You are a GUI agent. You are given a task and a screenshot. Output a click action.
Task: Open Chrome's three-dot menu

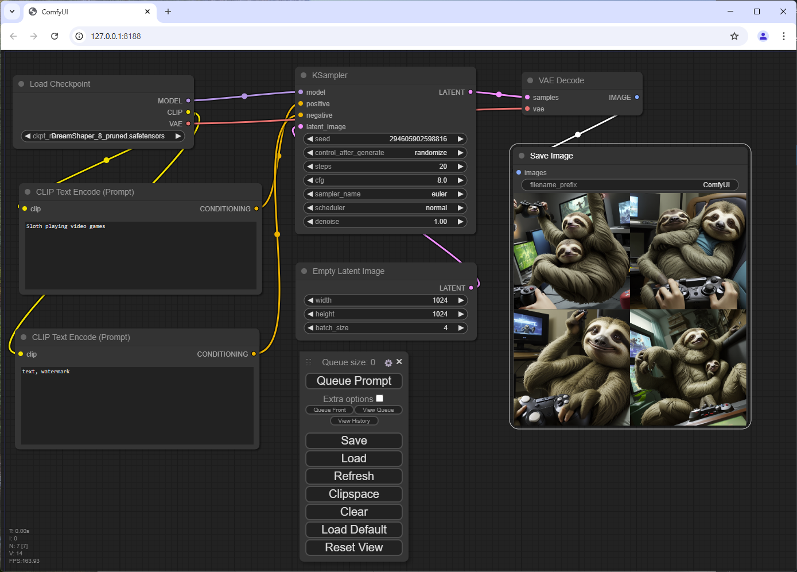tap(784, 36)
